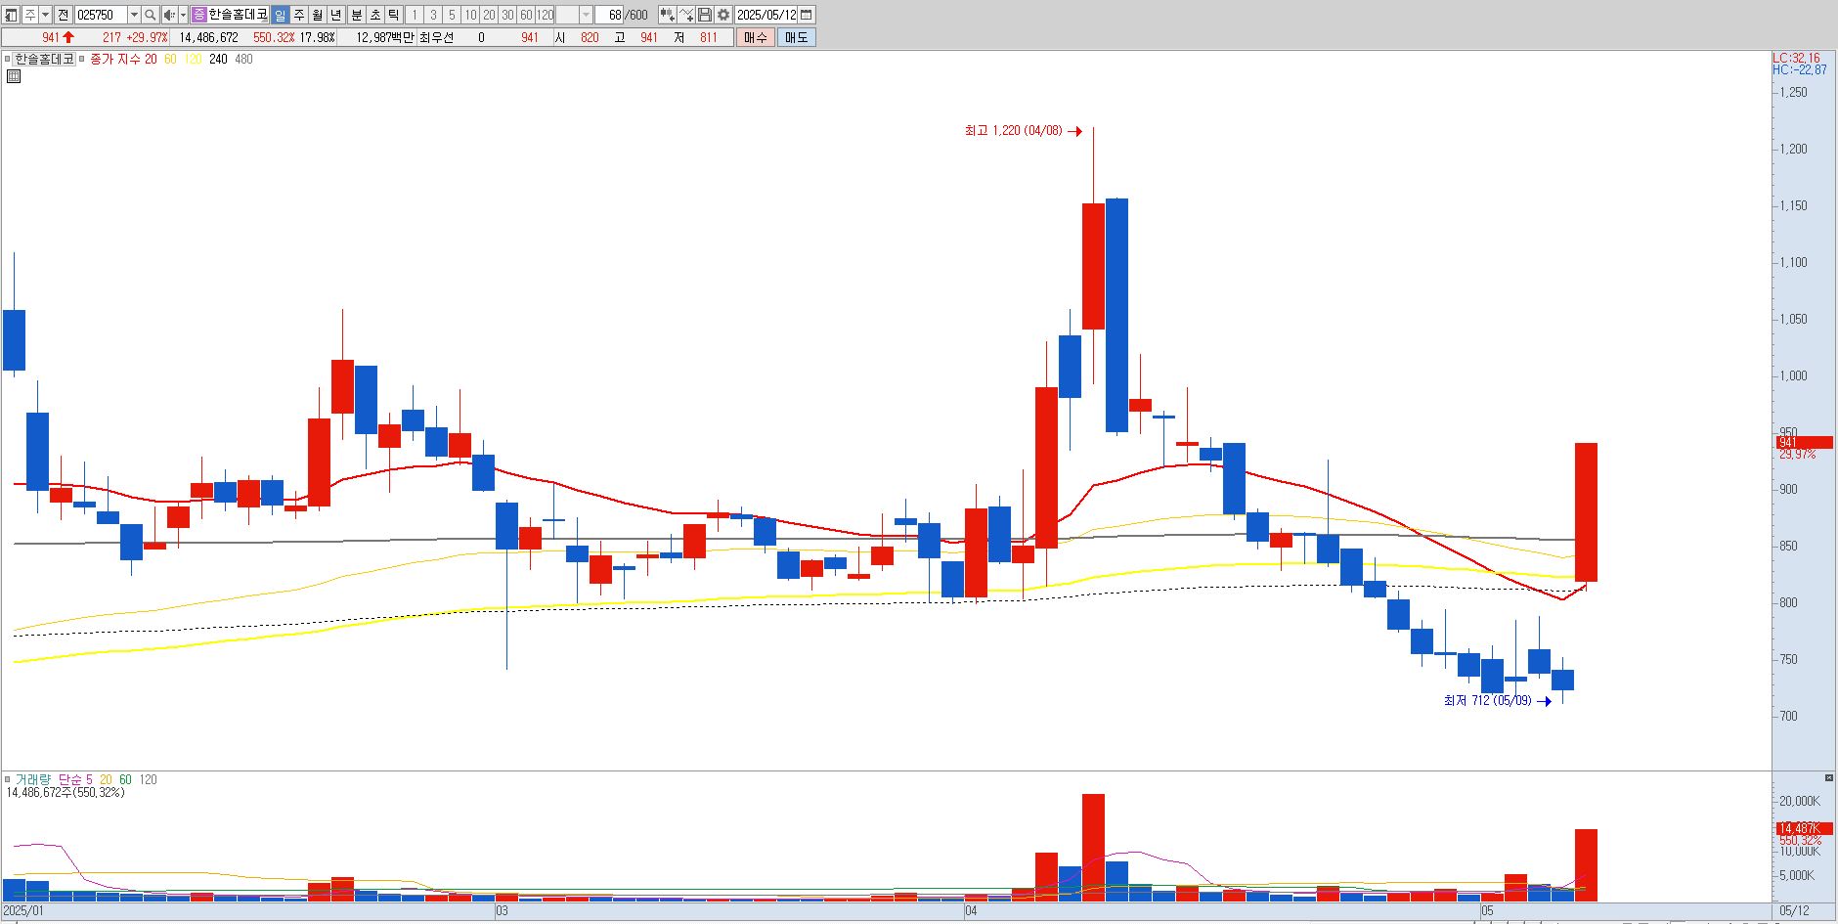Switch to the weekly (주) chart period
This screenshot has height=924, width=1838.
[299, 15]
